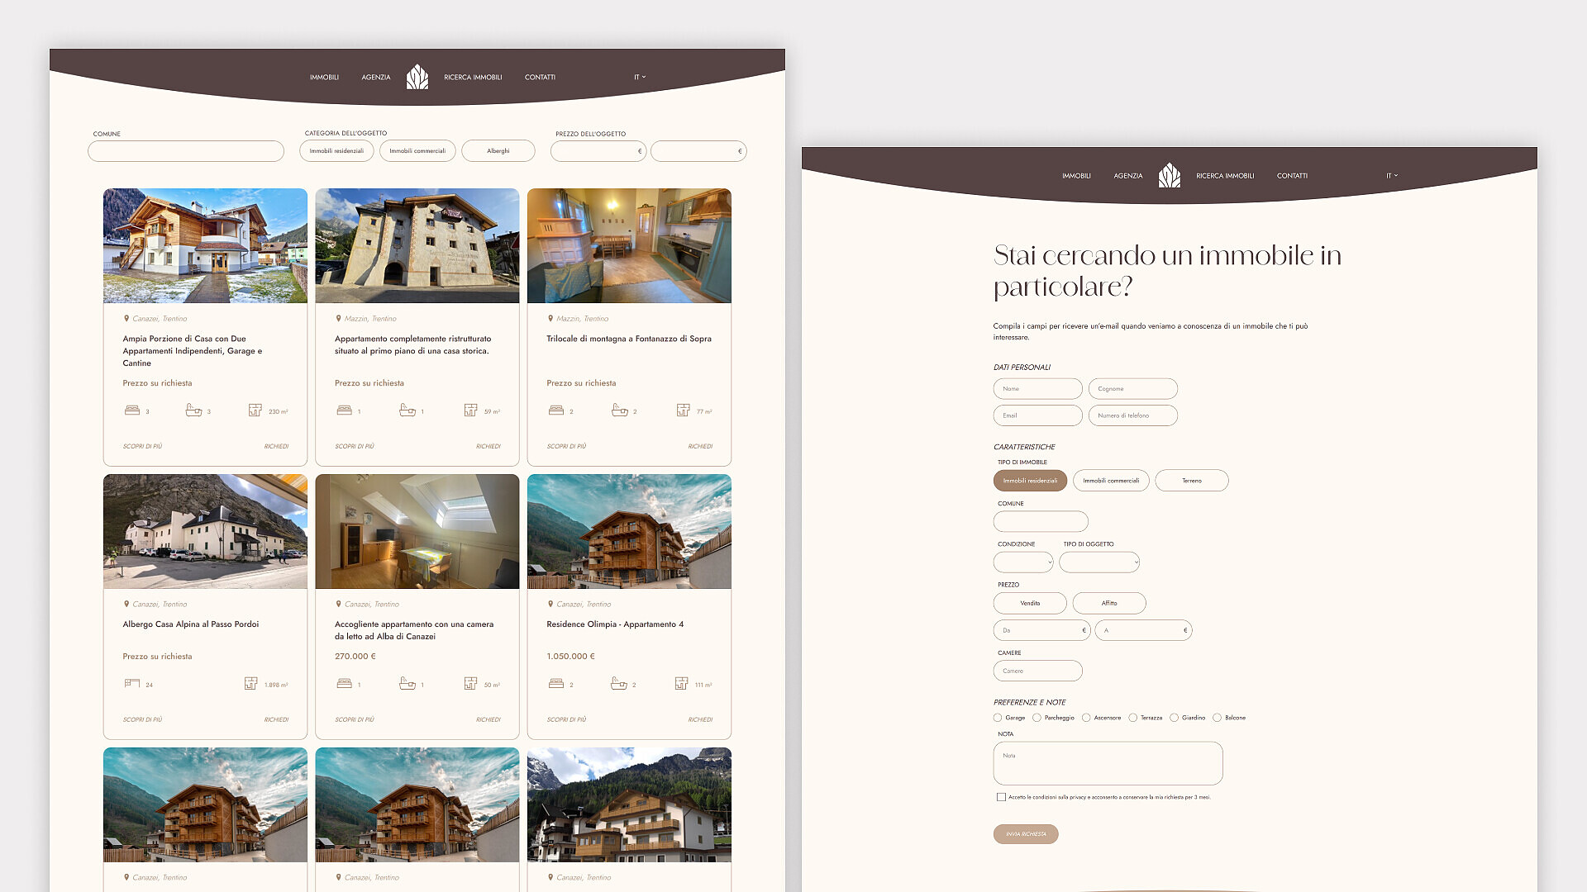Click bed icon on Ampia Porzione di Casa card
The height and width of the screenshot is (892, 1587).
coord(132,410)
